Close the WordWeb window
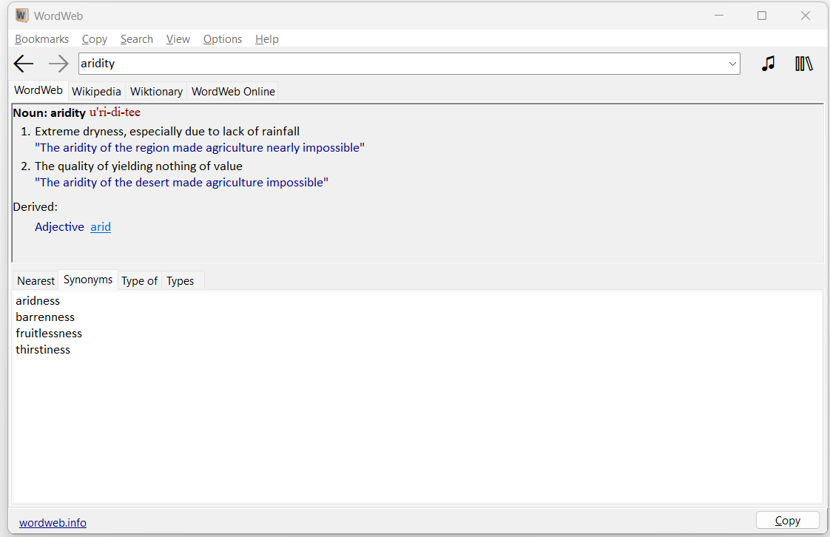 [805, 16]
